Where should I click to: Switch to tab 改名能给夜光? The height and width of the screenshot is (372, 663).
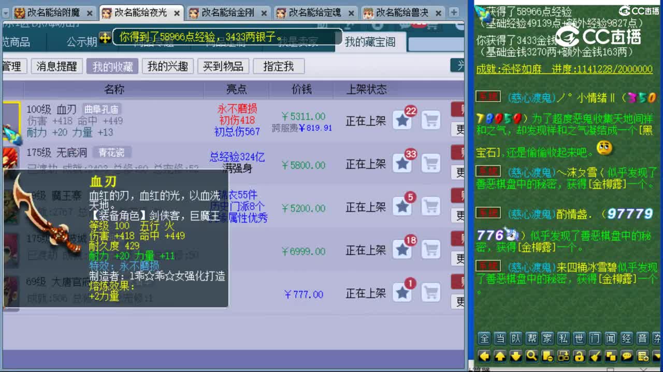[x=140, y=12]
